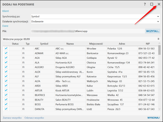163x122 pixels.
Task: Expand the Synchronizuj po dropdown
Action: point(95,17)
